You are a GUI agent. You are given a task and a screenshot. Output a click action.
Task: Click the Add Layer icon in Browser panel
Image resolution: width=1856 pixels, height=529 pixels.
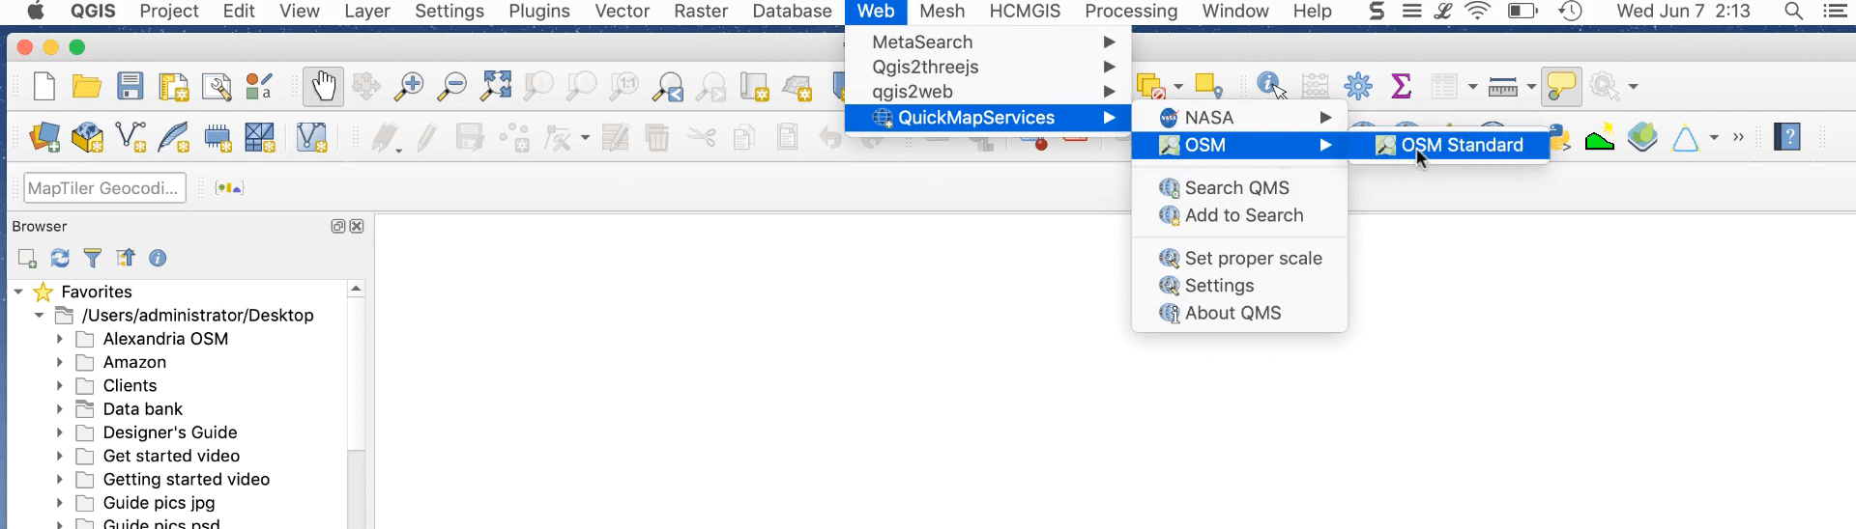[x=27, y=259]
